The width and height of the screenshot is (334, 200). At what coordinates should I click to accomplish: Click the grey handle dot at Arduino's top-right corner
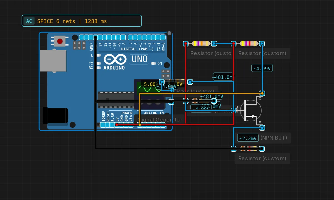170,33
